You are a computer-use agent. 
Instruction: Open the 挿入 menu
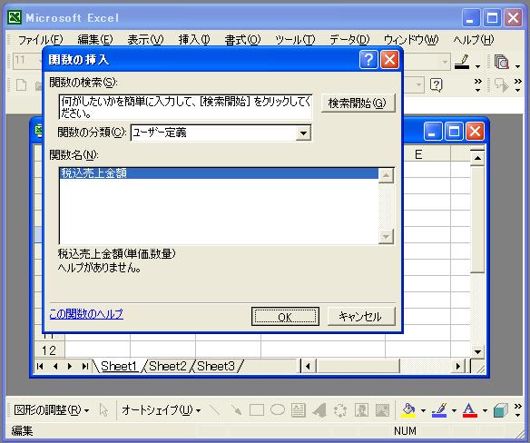(x=193, y=40)
